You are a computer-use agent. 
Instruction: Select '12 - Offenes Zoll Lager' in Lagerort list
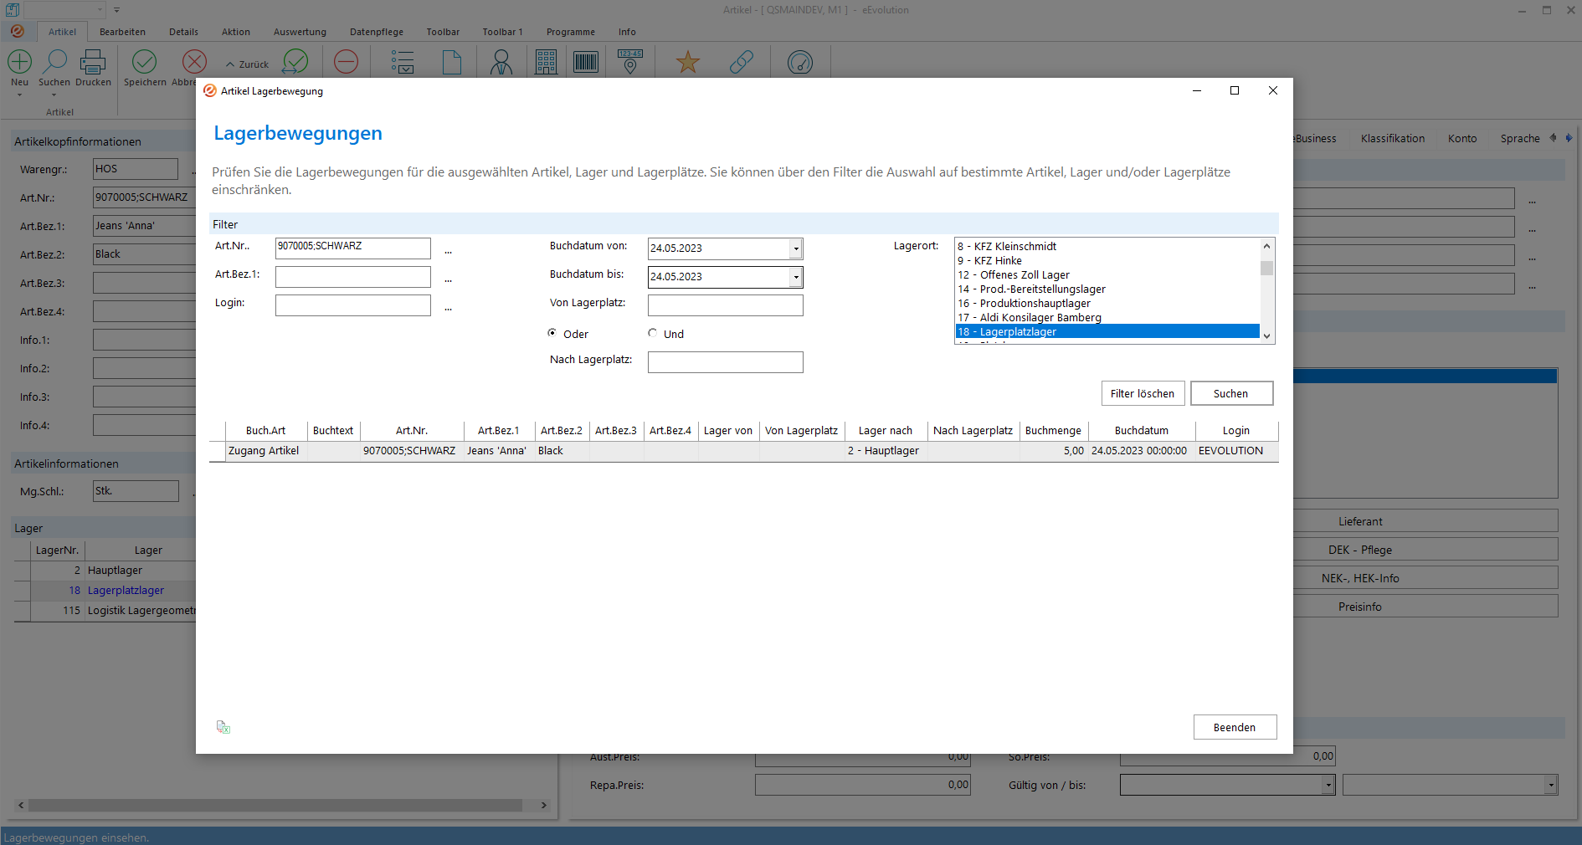(1107, 274)
